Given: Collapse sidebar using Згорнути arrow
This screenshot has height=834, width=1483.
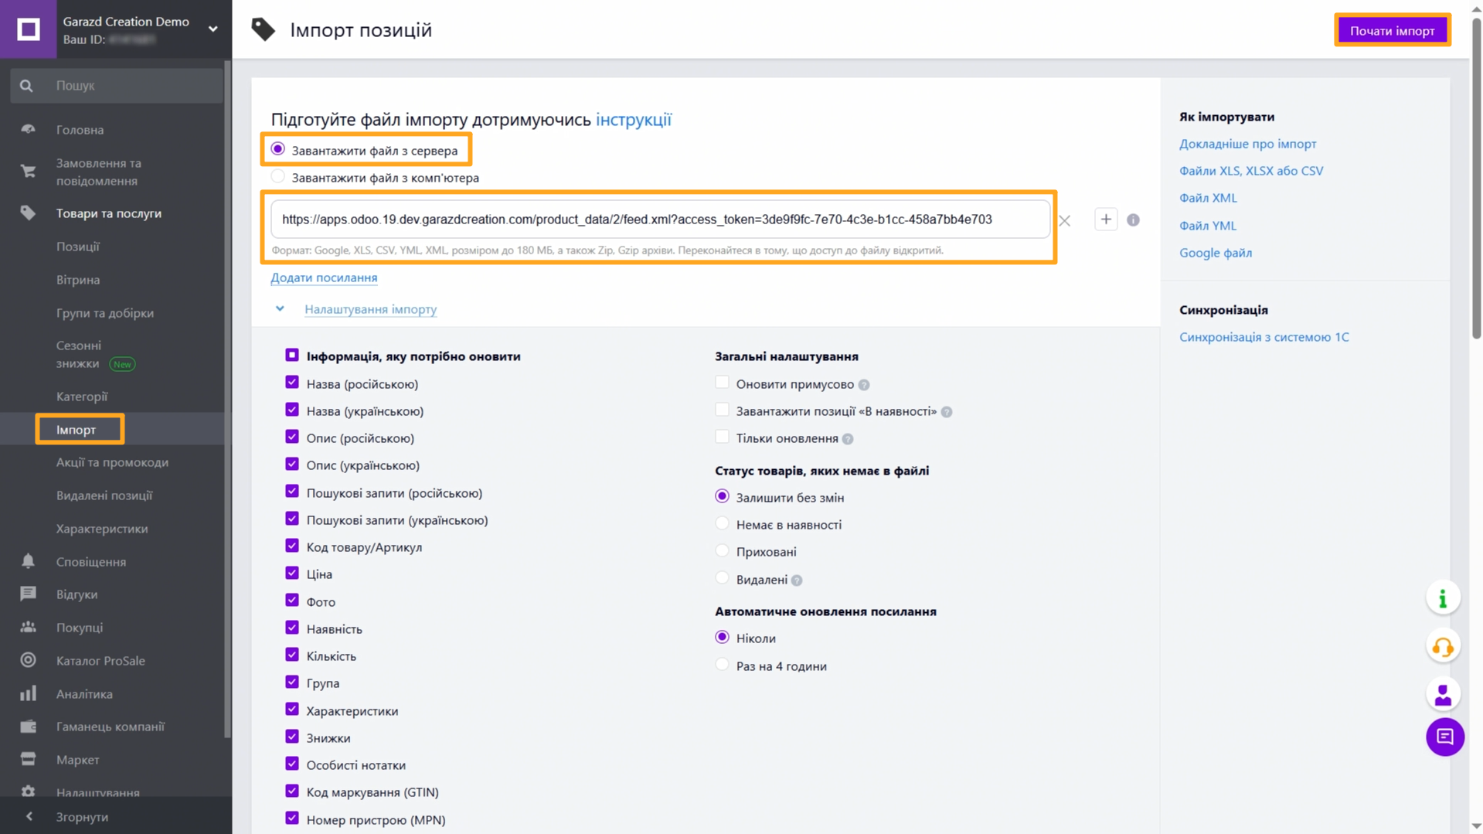Looking at the screenshot, I should [x=29, y=816].
